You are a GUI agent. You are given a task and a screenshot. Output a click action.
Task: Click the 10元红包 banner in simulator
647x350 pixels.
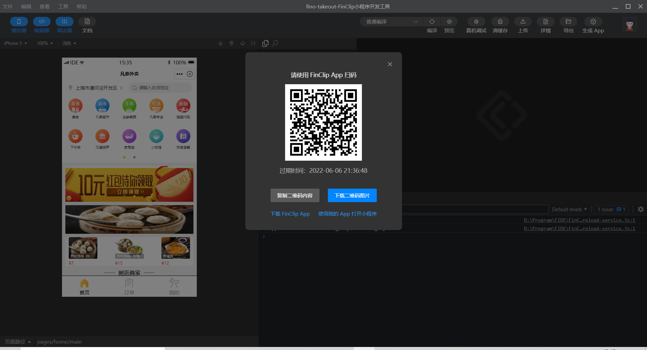[x=129, y=184]
